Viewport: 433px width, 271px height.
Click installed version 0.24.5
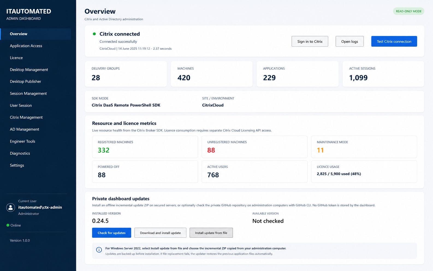100,221
